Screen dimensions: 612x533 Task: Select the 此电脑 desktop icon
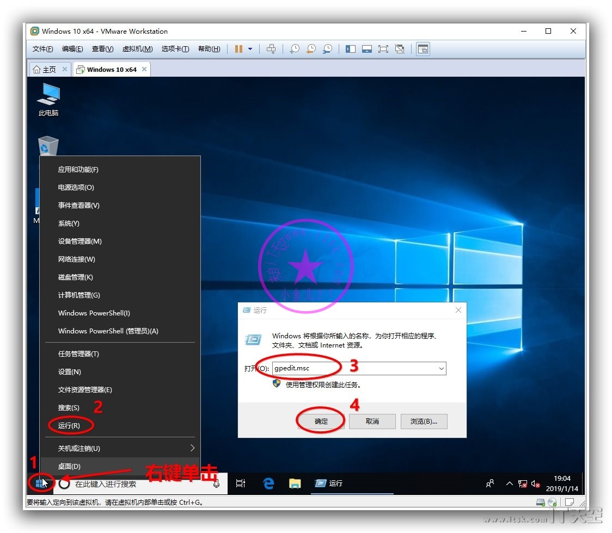point(48,100)
